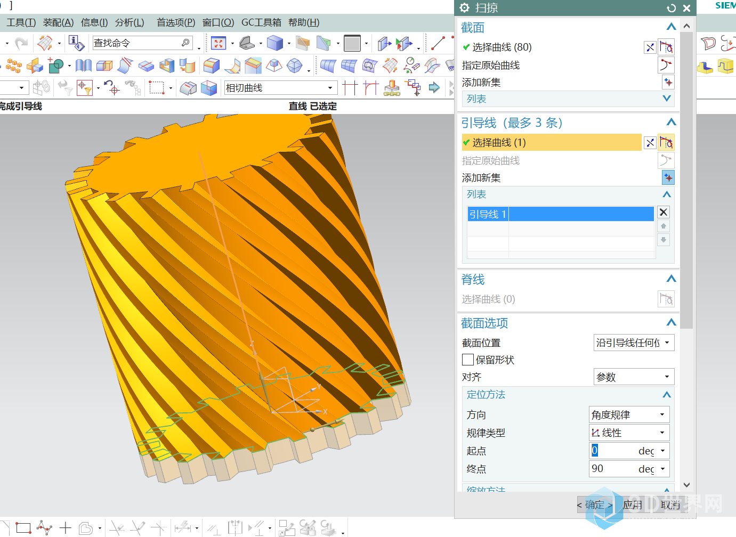Click the scroll down arrow in 扫掠 dialog
736x537 pixels.
click(686, 485)
